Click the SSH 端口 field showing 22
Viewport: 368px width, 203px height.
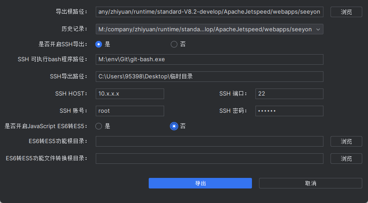pyautogui.click(x=289, y=94)
